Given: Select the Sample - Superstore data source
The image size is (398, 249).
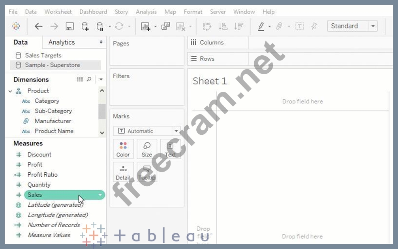Looking at the screenshot, I should [52, 65].
